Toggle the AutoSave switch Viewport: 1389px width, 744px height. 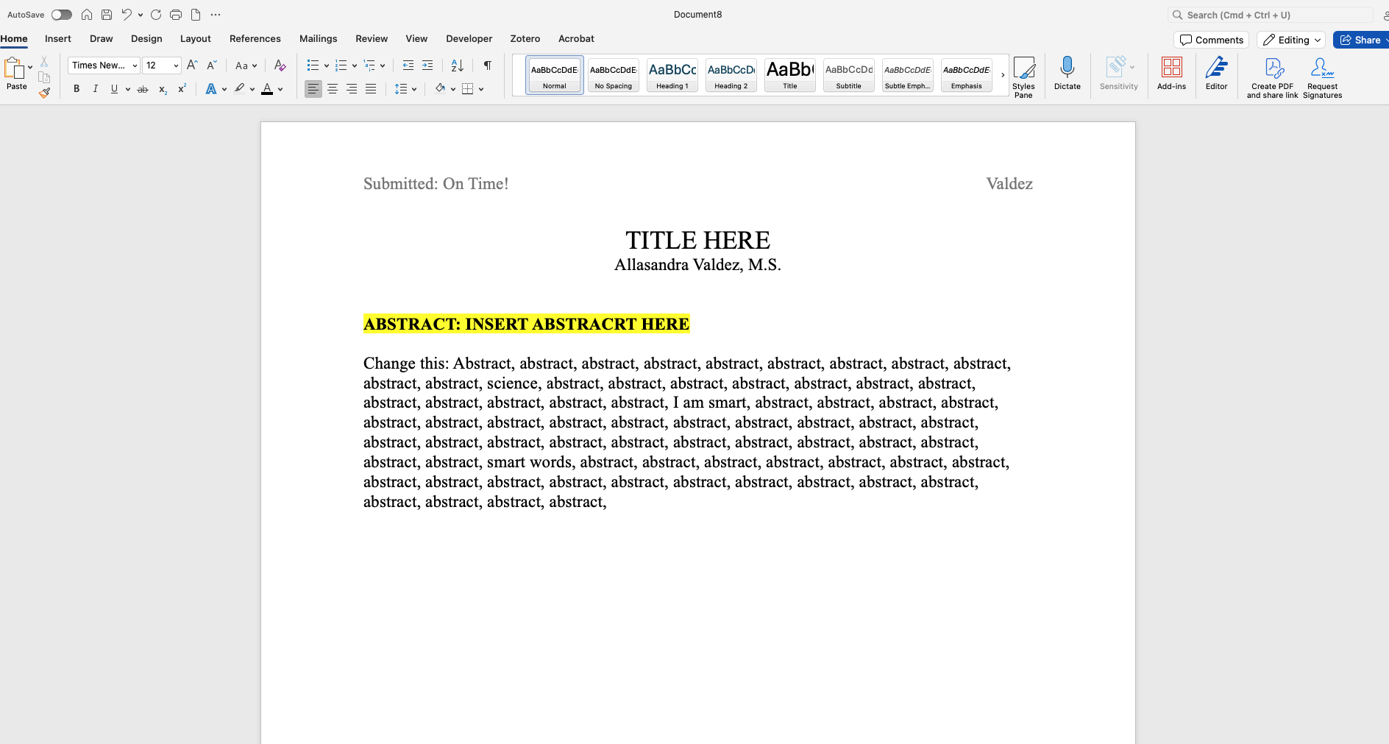coord(62,15)
